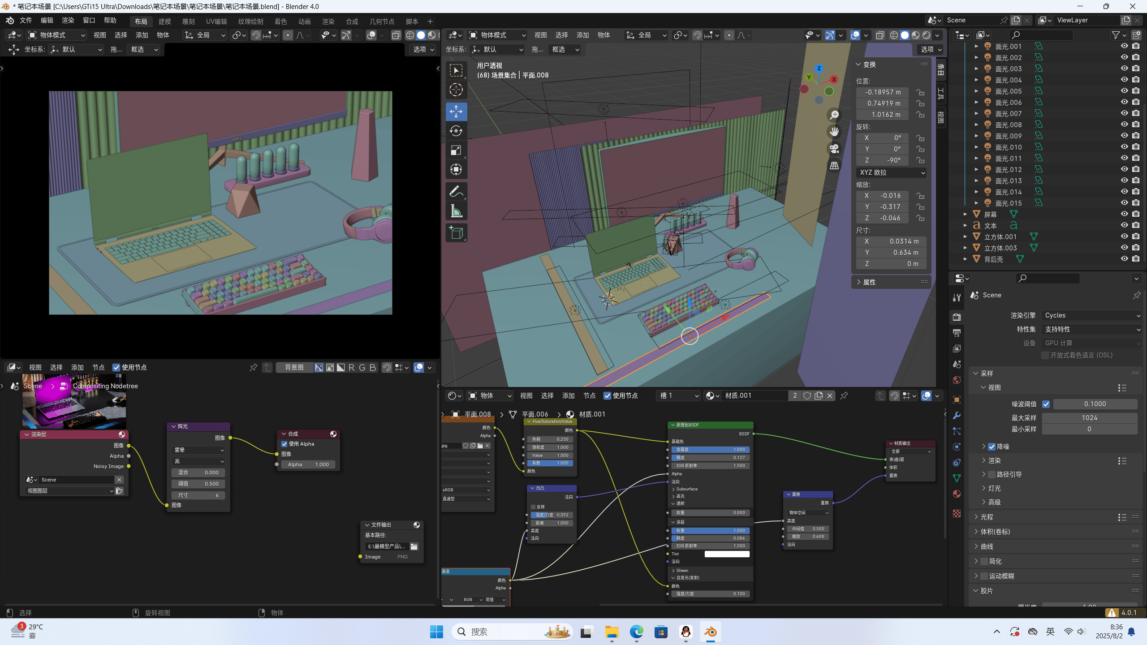Image resolution: width=1147 pixels, height=645 pixels.
Task: Select the Move tool in right viewport toolbar
Action: (456, 112)
